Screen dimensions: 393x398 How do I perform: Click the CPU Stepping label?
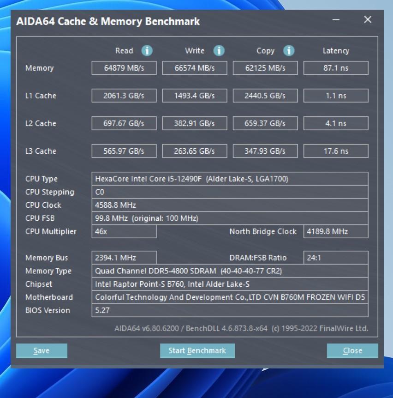(x=50, y=192)
